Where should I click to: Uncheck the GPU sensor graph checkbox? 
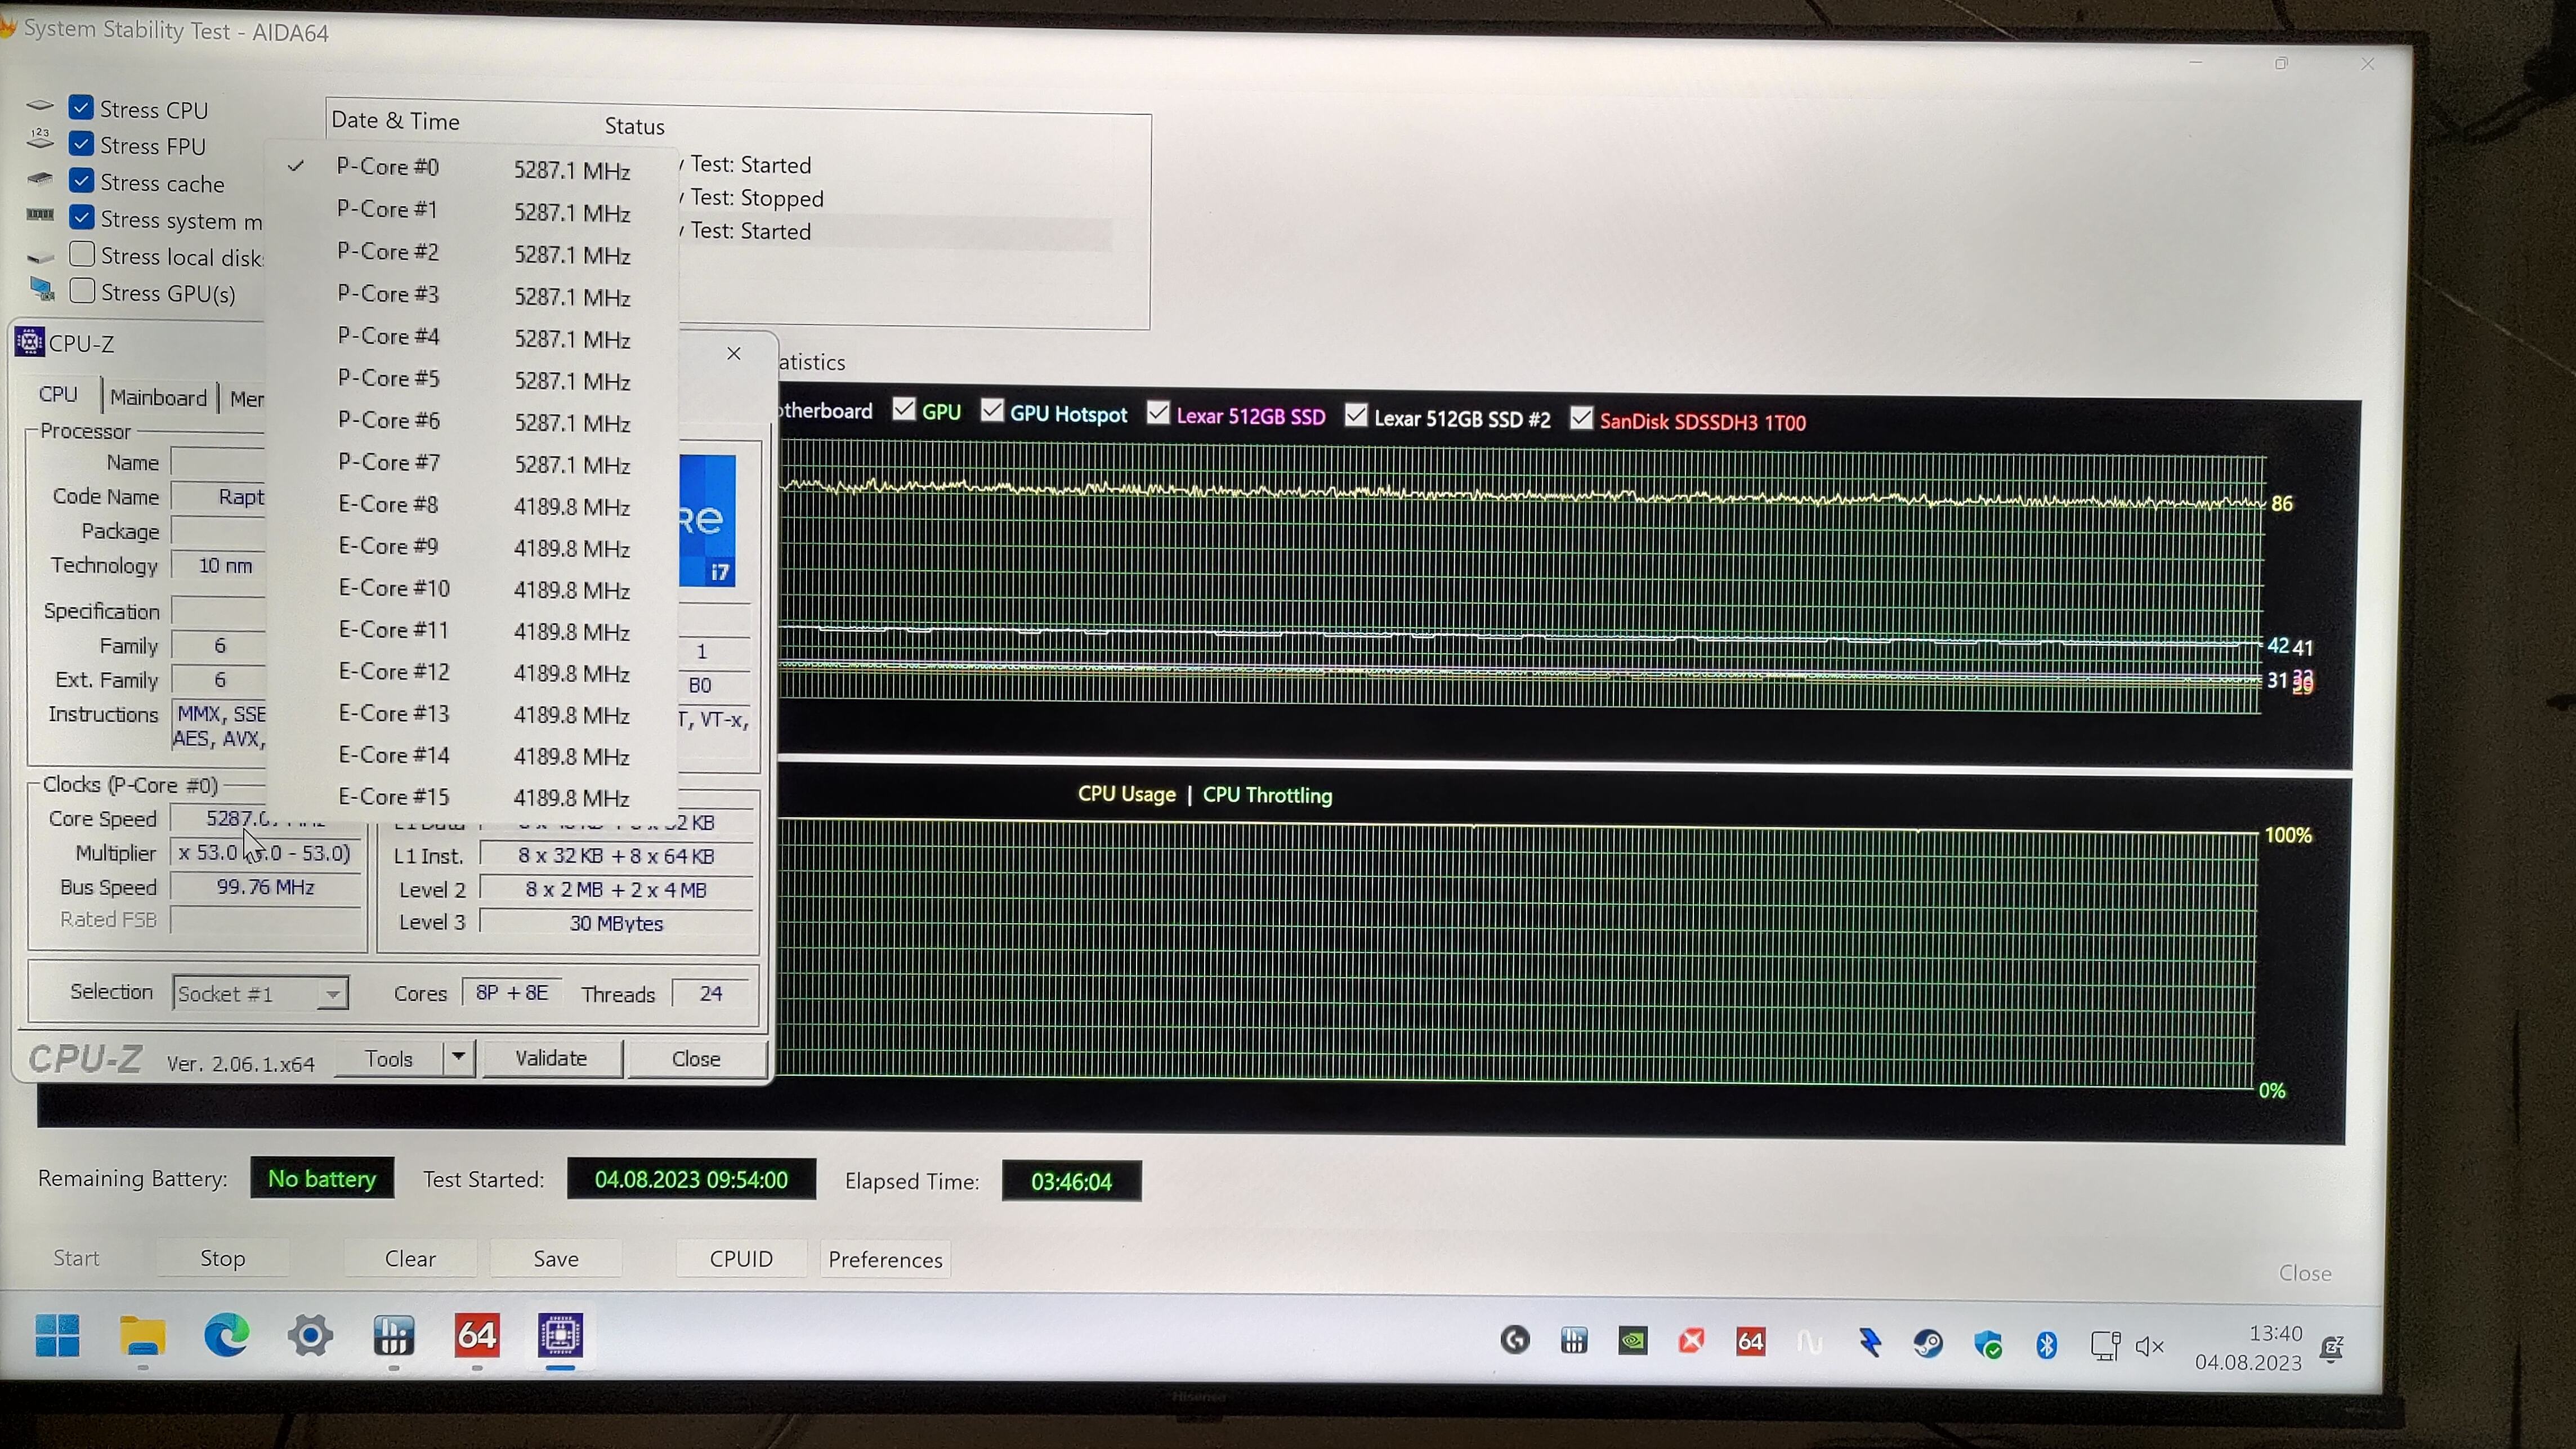(904, 409)
